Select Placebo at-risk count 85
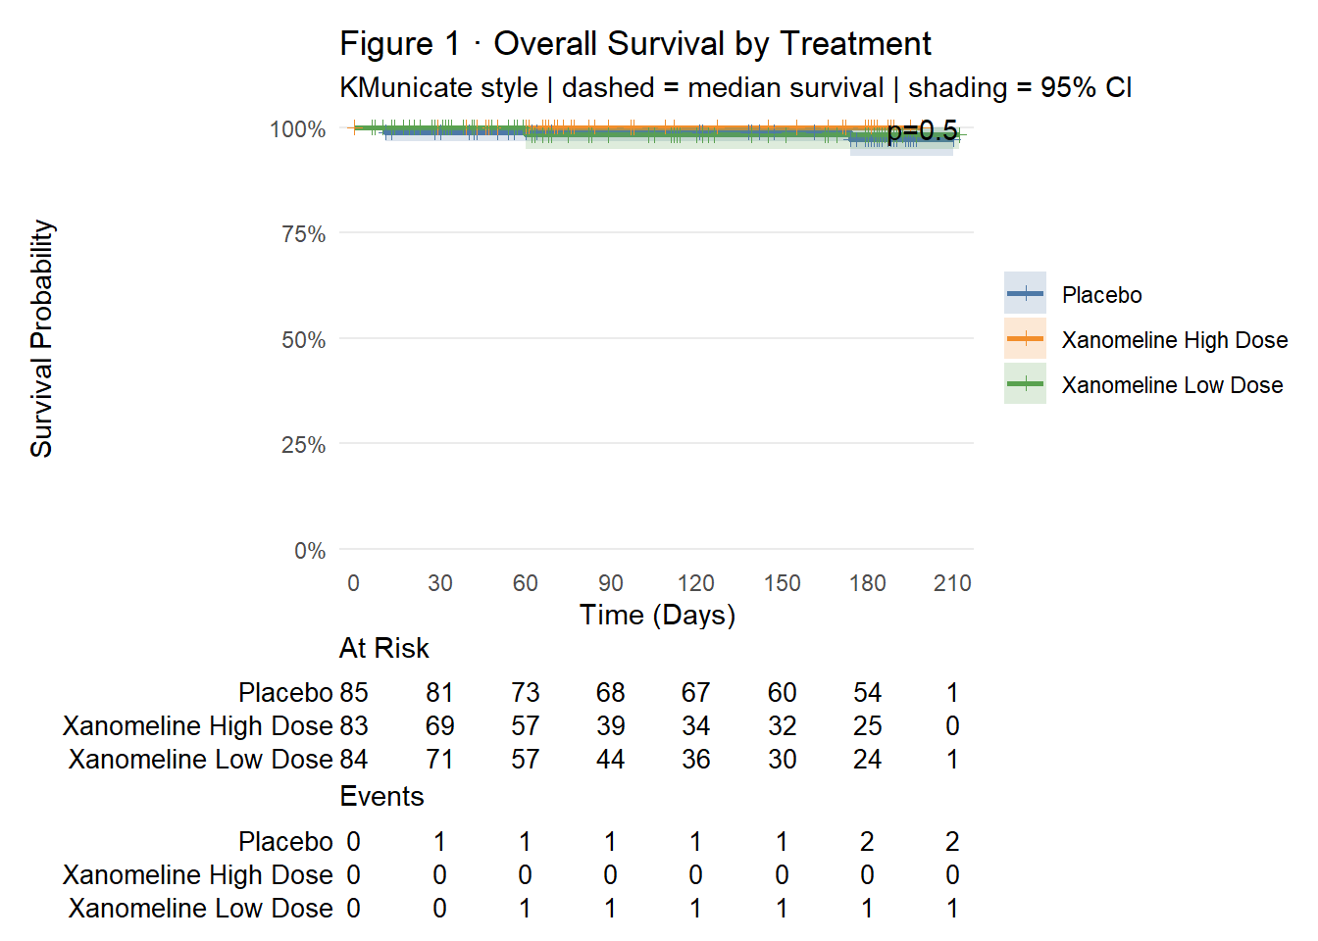The image size is (1318, 941). [x=354, y=693]
